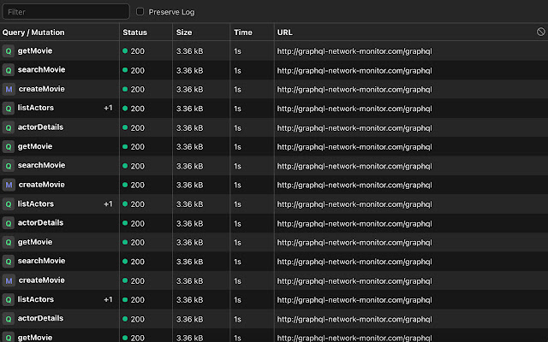Click the Status column header
The height and width of the screenshot is (342, 548).
tap(134, 32)
